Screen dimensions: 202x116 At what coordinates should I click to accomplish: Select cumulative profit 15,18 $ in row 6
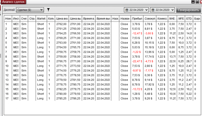(149, 47)
